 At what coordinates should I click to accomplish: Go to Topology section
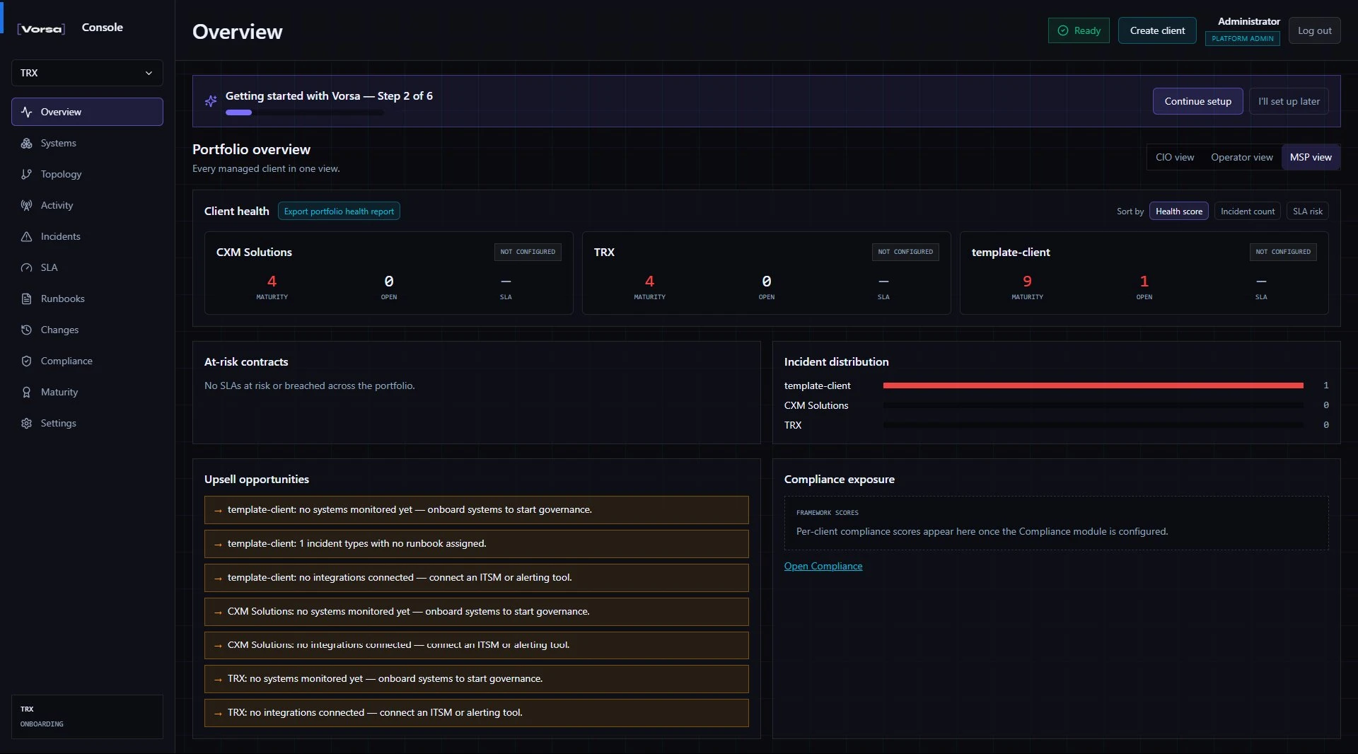[87, 174]
